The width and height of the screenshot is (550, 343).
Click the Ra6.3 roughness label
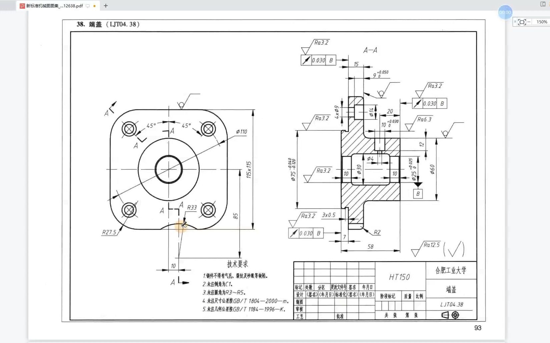[424, 119]
